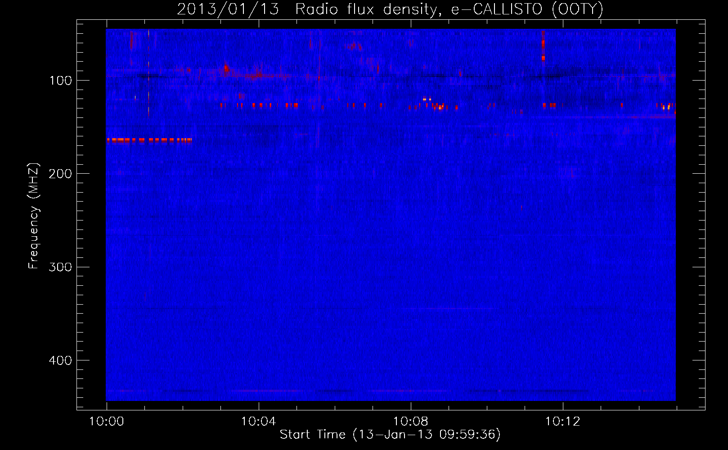This screenshot has height=450, width=728.
Task: Click the time axis label '10:04'
Action: click(x=258, y=422)
